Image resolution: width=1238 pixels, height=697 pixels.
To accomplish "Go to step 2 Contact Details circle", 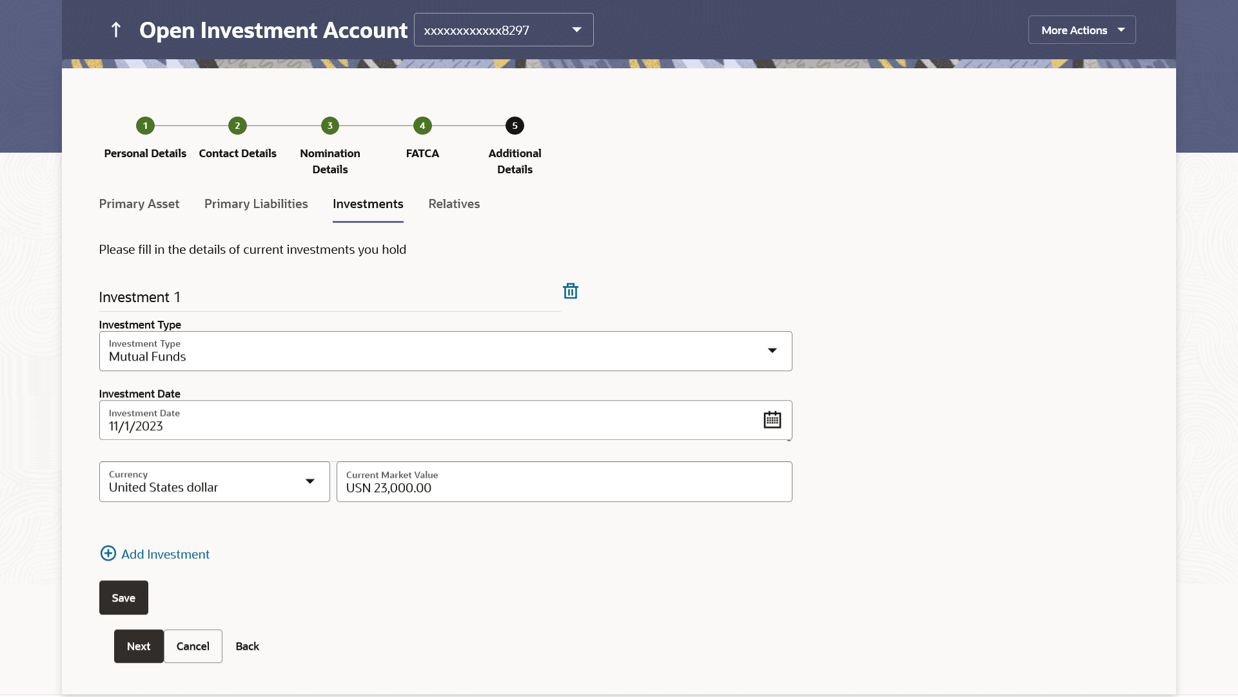I will (x=237, y=126).
